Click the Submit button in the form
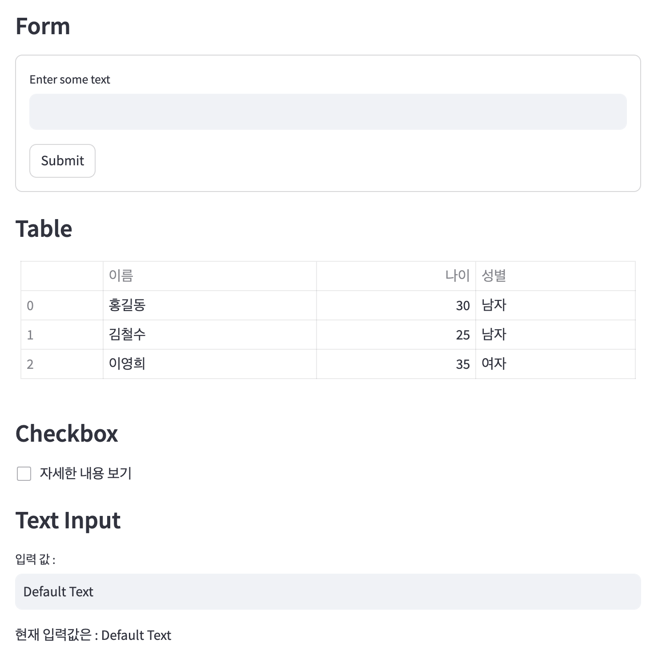The height and width of the screenshot is (655, 658). [x=62, y=161]
